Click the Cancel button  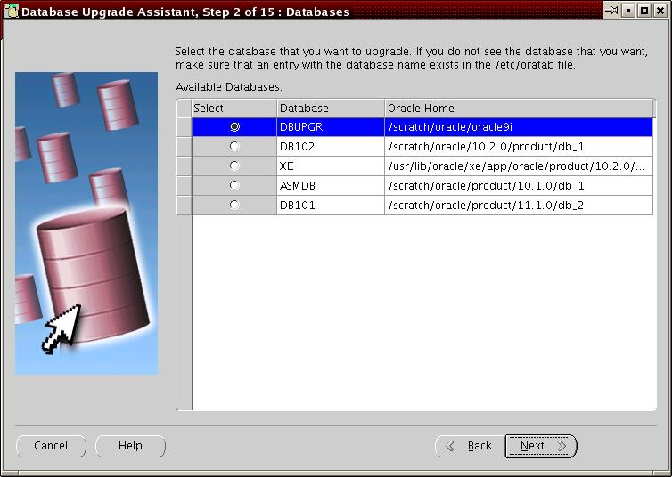point(51,446)
